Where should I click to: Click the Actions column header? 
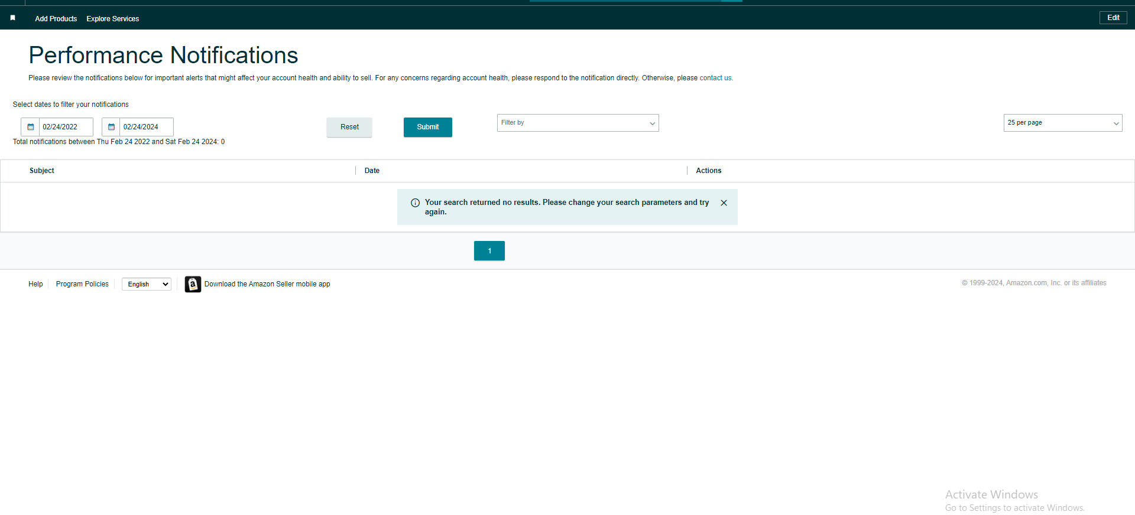709,171
